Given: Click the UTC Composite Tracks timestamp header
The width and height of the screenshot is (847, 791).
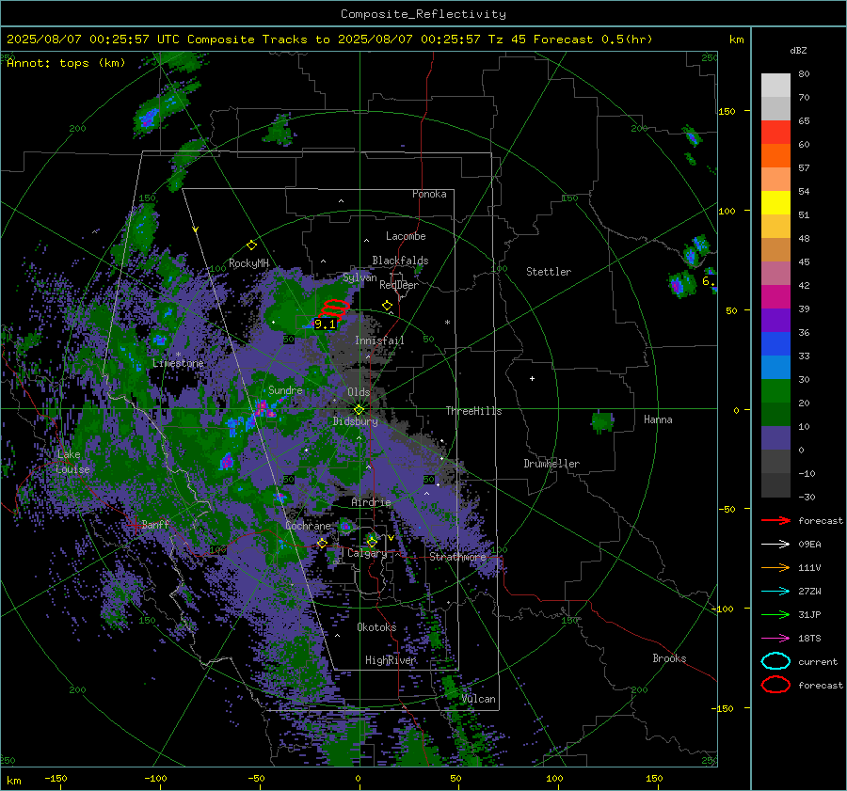Looking at the screenshot, I should click(329, 40).
